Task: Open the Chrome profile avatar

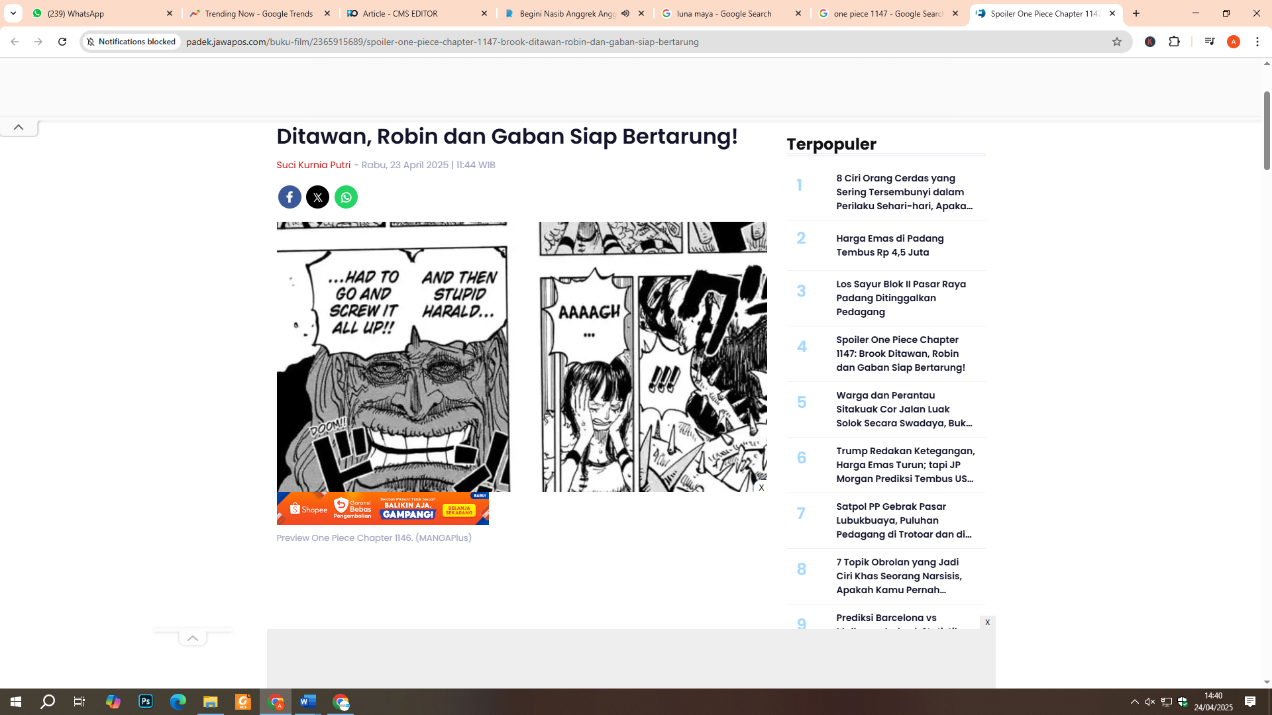Action: coord(1234,42)
